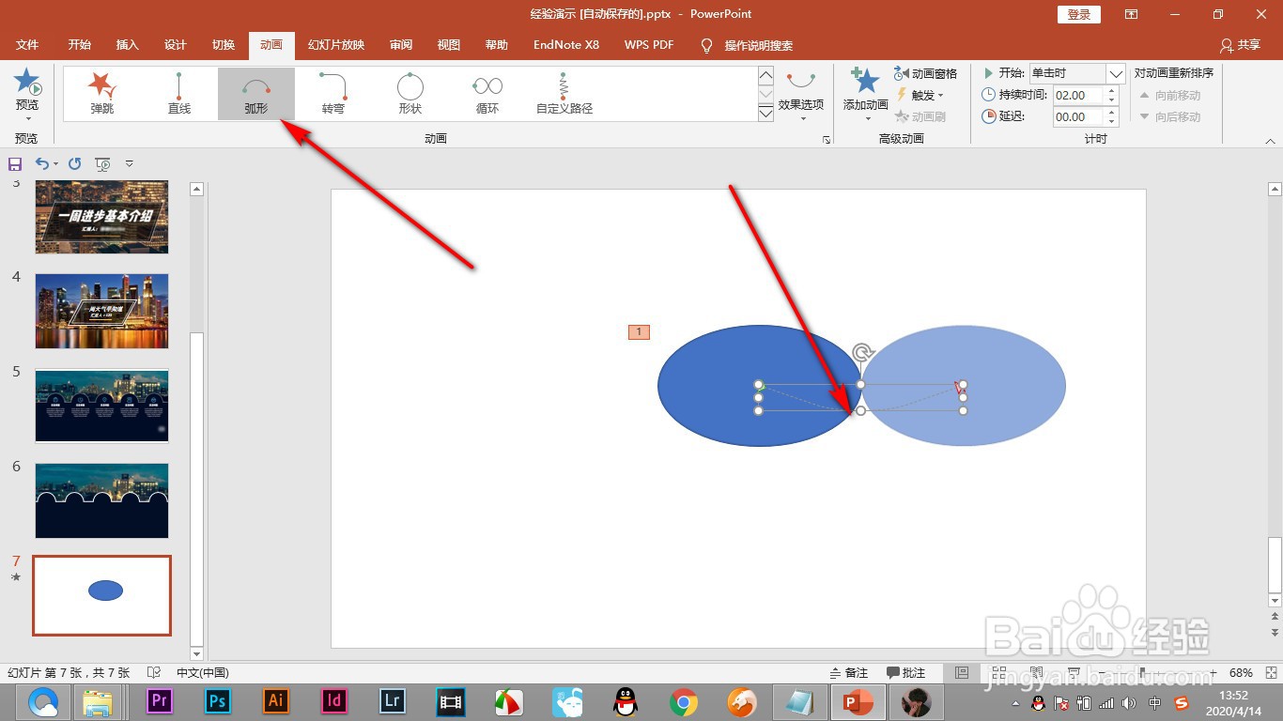
Task: Click the 68% zoom level
Action: (1241, 673)
